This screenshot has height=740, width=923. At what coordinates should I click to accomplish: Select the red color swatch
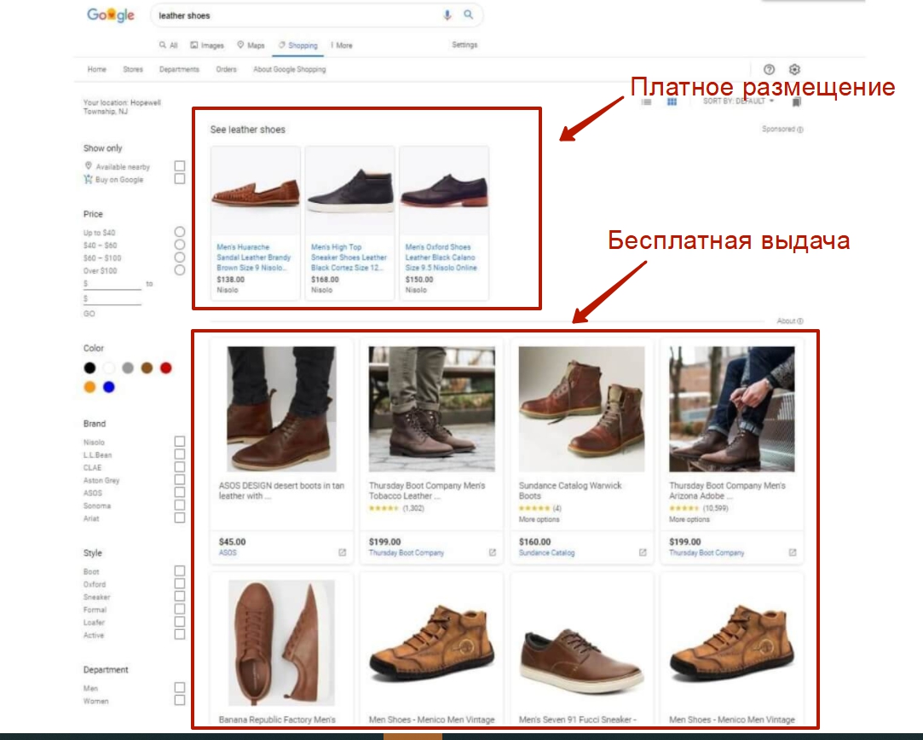pos(166,368)
